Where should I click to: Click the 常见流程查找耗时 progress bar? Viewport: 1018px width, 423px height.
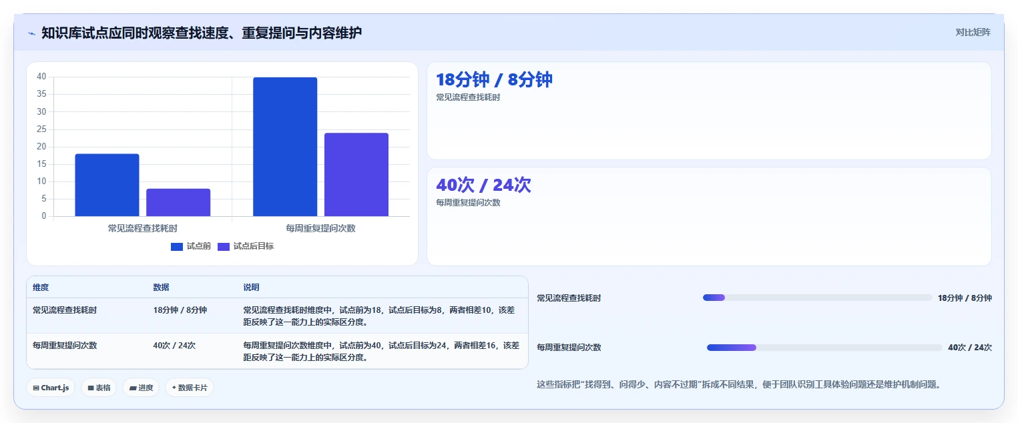coord(818,298)
